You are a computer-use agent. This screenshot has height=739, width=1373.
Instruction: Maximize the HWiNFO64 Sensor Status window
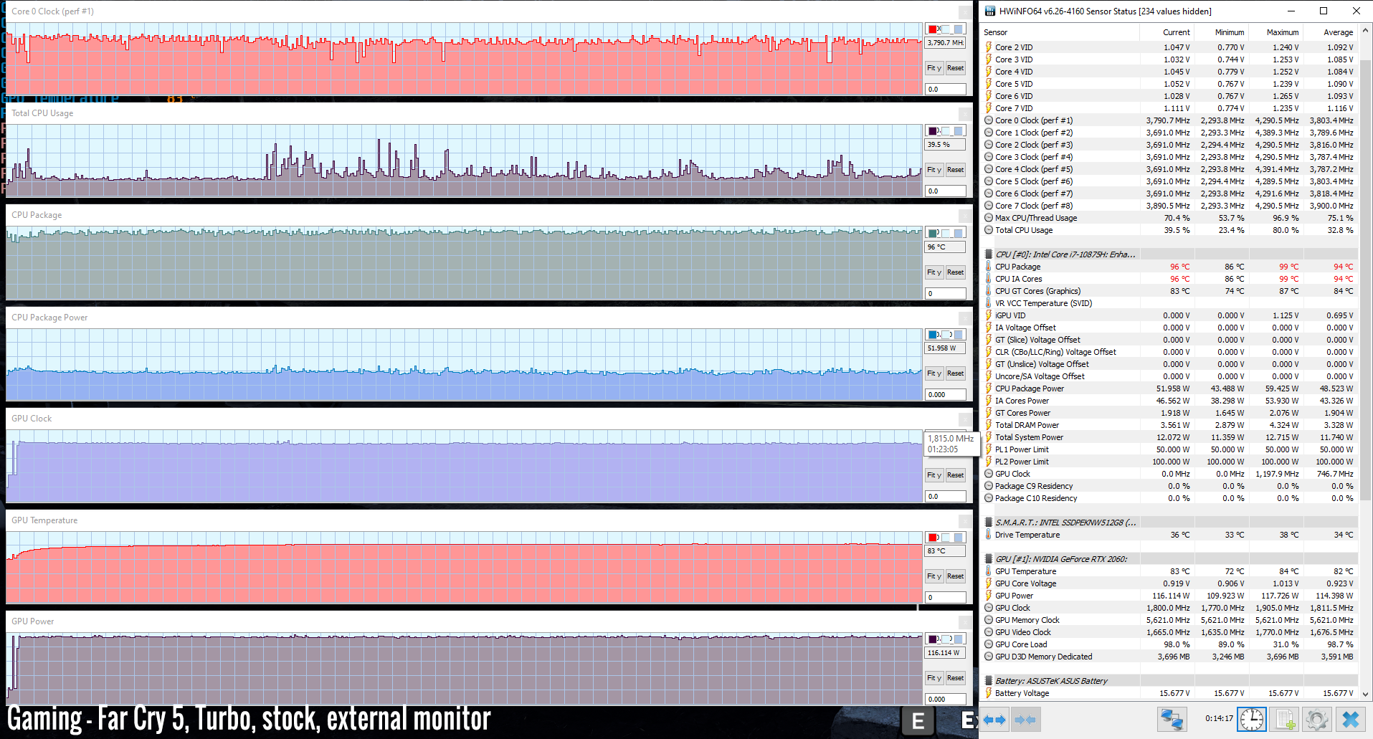click(x=1324, y=11)
